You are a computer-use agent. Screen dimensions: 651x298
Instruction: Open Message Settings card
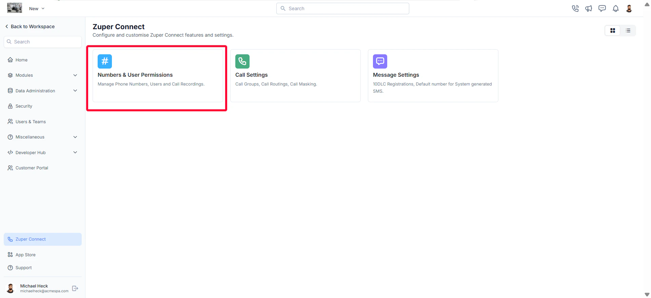[433, 76]
